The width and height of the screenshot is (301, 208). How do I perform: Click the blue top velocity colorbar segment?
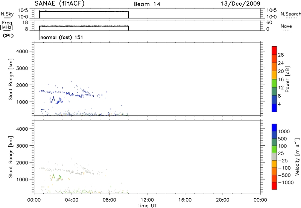[x=274, y=128]
